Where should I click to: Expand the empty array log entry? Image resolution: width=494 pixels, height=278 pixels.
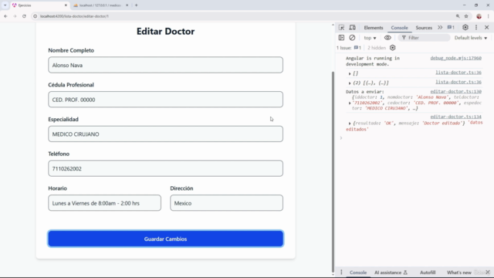pyautogui.click(x=350, y=73)
